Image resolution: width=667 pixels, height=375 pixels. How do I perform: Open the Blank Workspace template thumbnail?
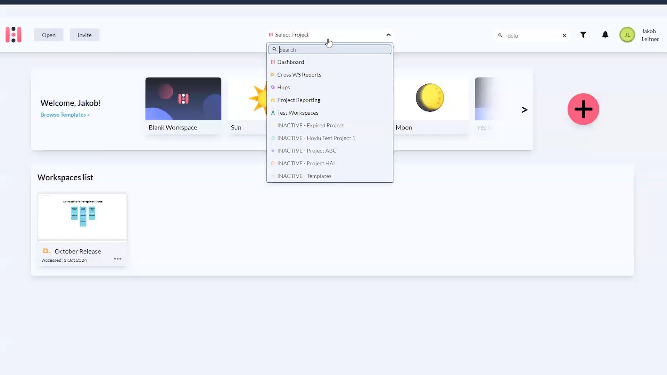pos(183,99)
